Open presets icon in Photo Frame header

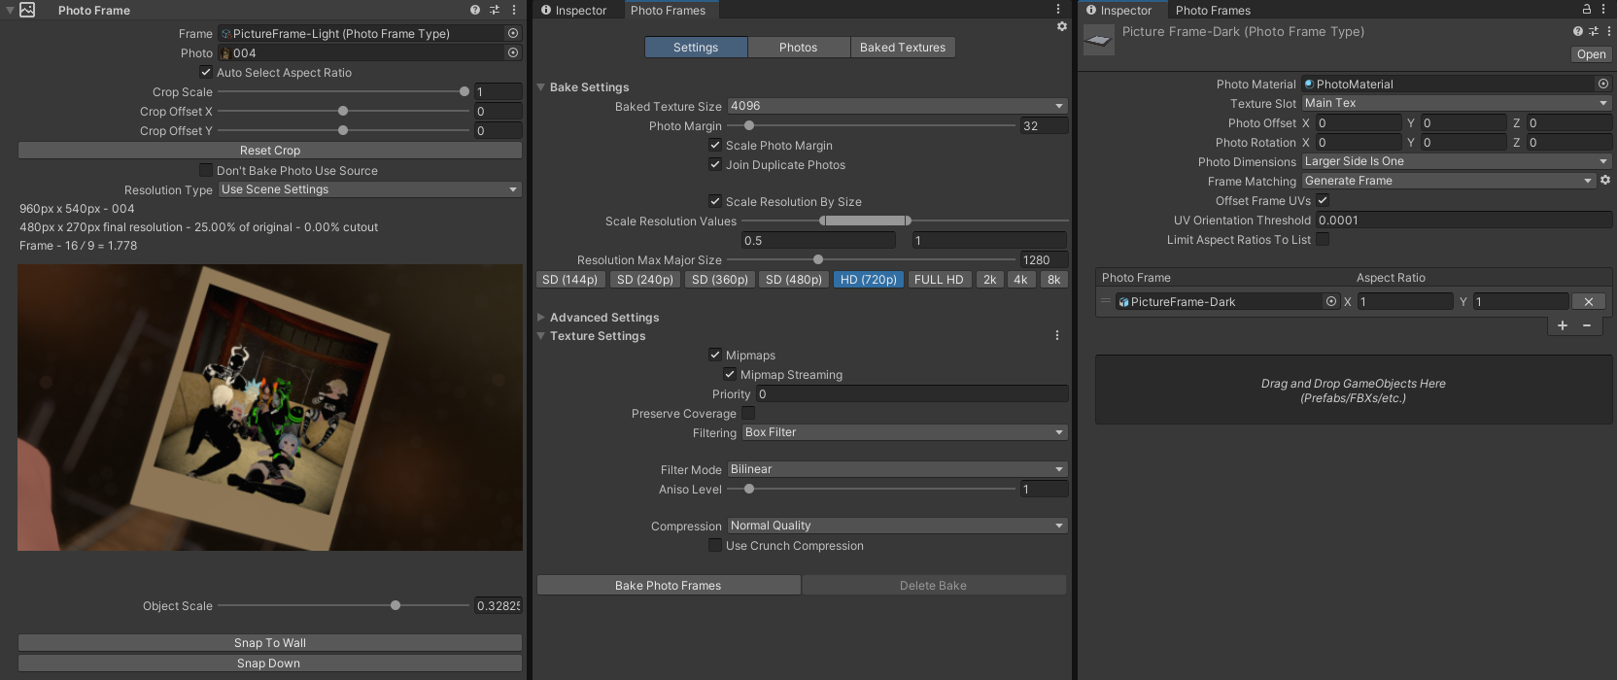click(x=494, y=10)
